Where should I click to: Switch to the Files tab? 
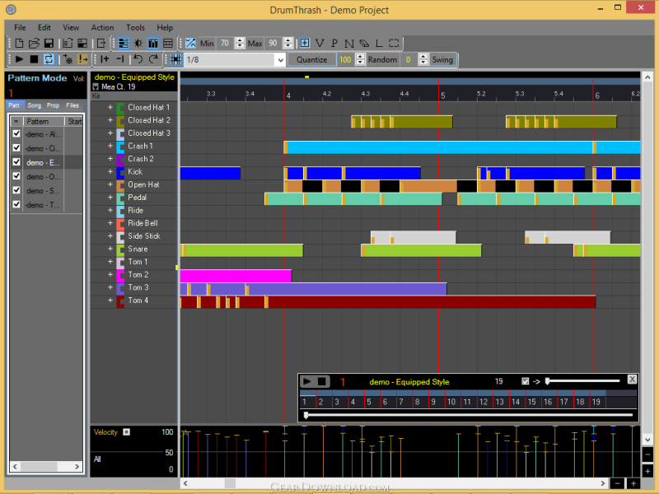coord(72,105)
